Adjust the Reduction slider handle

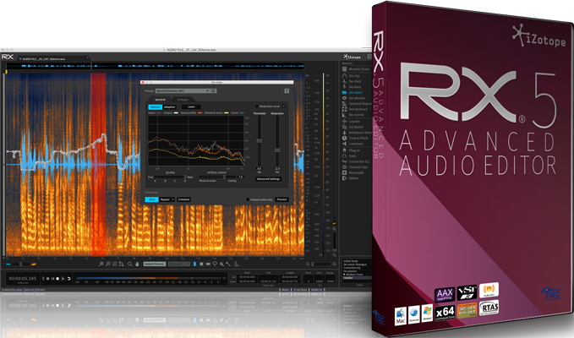coord(277,150)
